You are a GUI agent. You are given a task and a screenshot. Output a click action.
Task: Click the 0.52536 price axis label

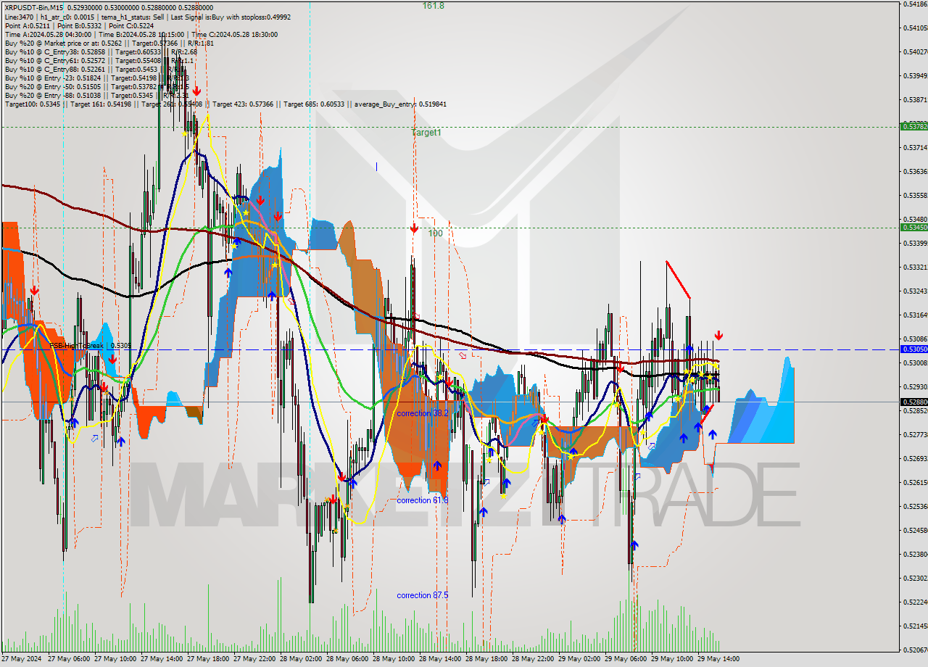point(916,506)
